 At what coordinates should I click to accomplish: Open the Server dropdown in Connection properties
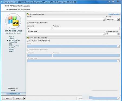point(104,19)
